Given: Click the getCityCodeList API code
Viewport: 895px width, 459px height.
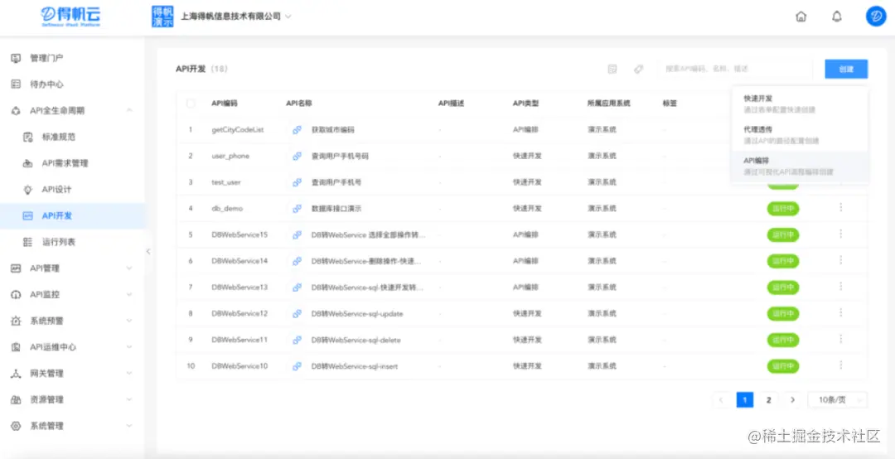Looking at the screenshot, I should pyautogui.click(x=238, y=129).
